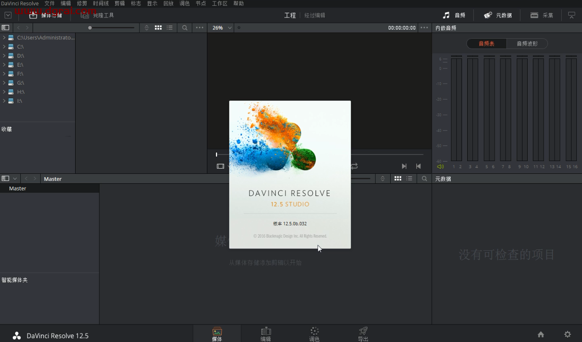The height and width of the screenshot is (342, 582).
Task: Select the Master bin in media pool
Action: point(17,188)
